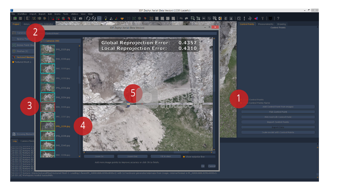Click the Import Control Points button
The height and width of the screenshot is (193, 339).
tap(278, 122)
